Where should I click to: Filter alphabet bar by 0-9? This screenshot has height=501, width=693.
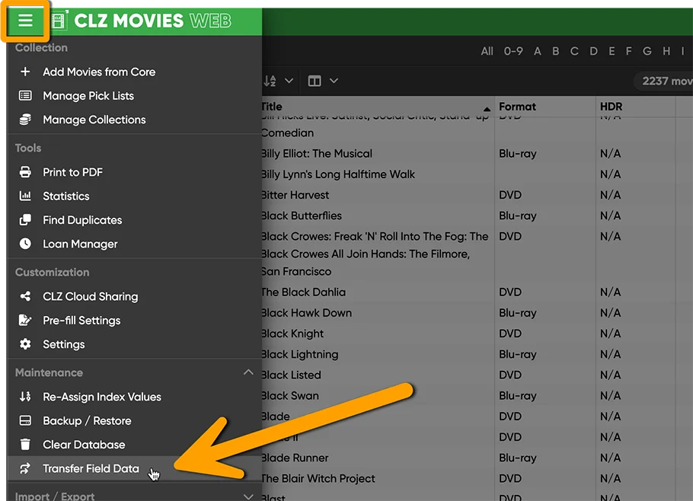[513, 51]
